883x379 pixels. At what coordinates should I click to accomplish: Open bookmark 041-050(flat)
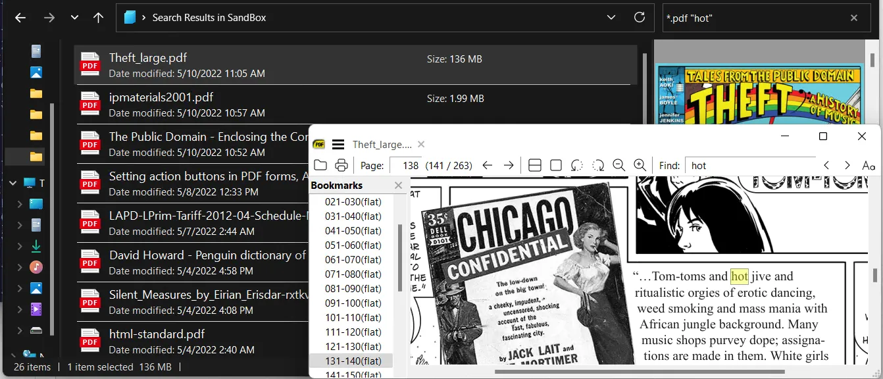tap(353, 231)
